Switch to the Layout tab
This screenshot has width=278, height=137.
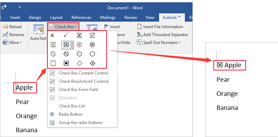tap(56, 18)
